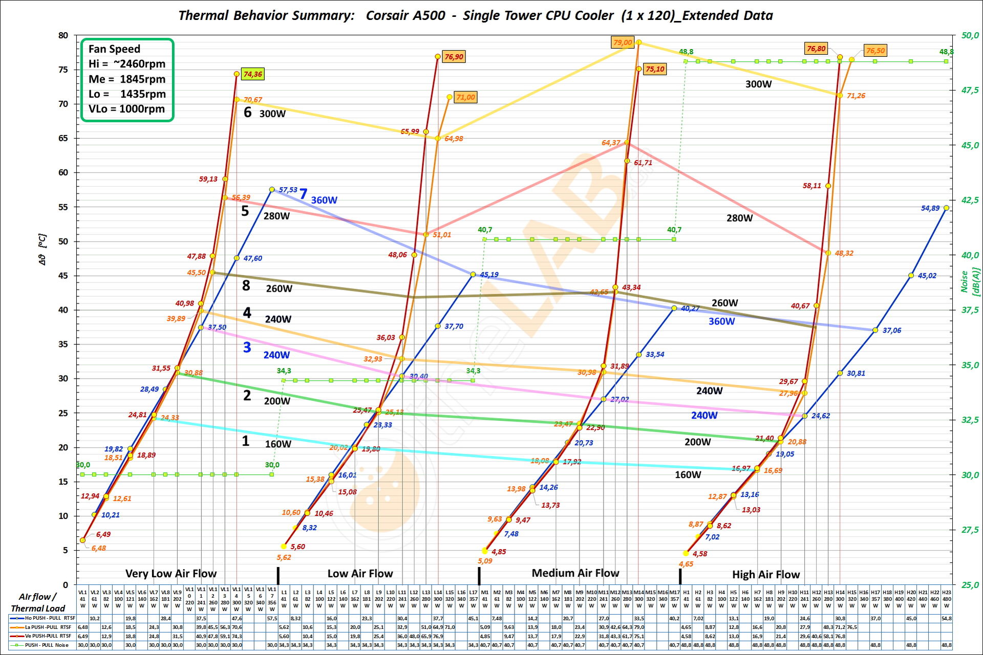Click the 30,81 data label
This screenshot has height=655, width=983.
[856, 374]
